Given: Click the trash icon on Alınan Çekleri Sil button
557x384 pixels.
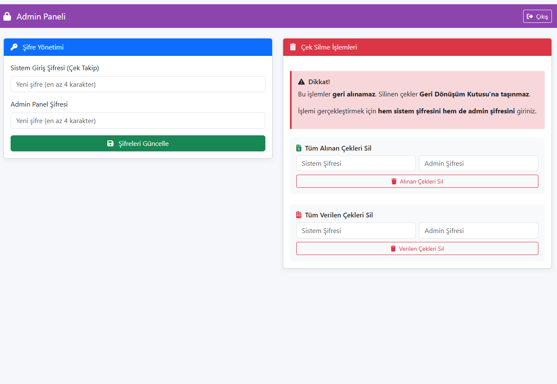Looking at the screenshot, I should (394, 181).
